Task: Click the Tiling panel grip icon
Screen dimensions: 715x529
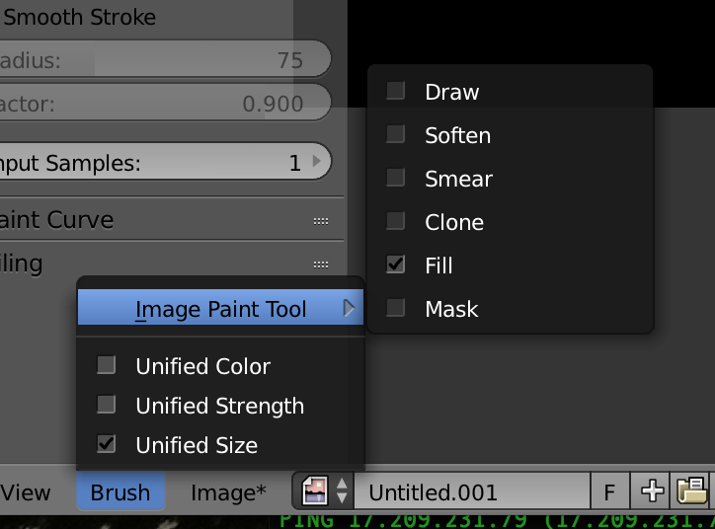Action: [x=321, y=264]
